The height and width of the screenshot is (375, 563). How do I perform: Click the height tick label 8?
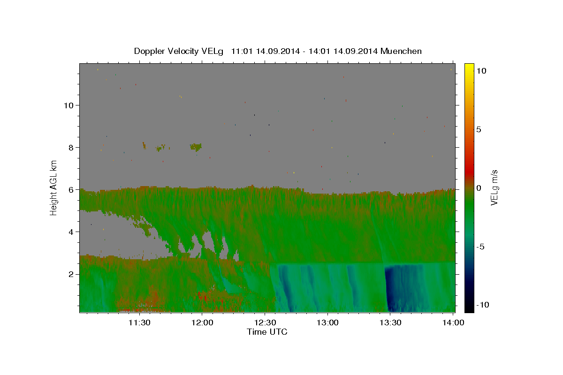click(x=72, y=147)
